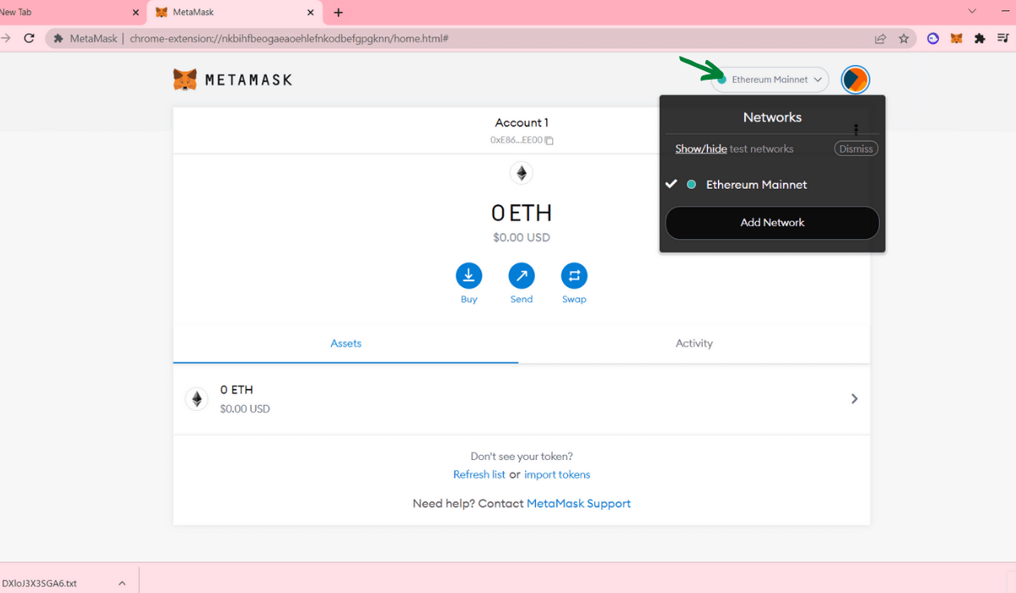
Task: Click the browser address bar URL
Action: [x=289, y=38]
